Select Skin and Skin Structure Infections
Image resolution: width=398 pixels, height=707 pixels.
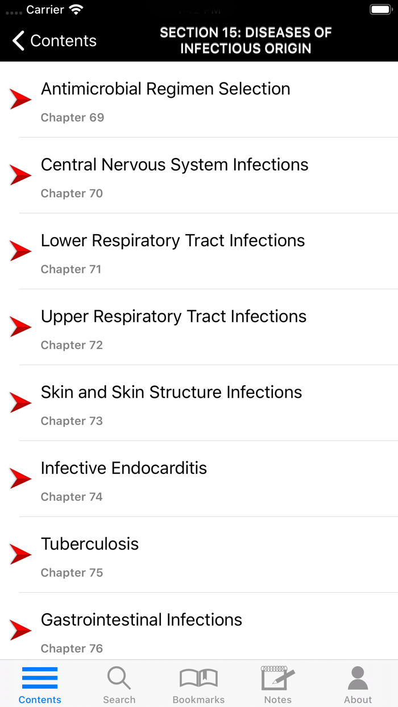[171, 393]
